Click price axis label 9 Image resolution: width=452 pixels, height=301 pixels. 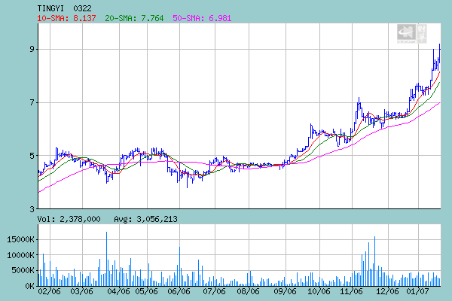pos(32,49)
